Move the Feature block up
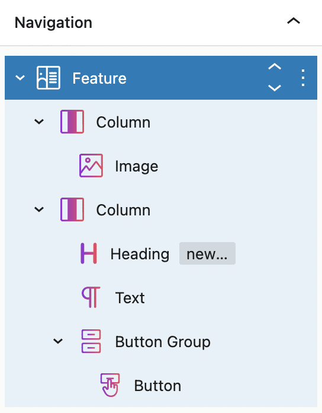 point(275,66)
